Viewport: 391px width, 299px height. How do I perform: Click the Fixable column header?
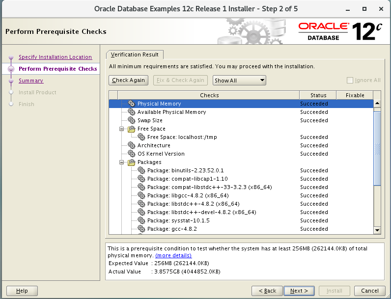pos(355,95)
